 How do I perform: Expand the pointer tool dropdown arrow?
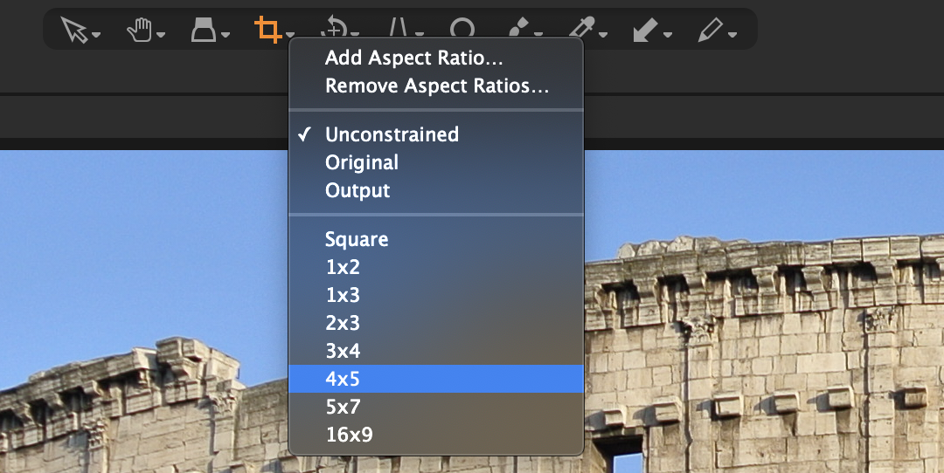point(96,35)
